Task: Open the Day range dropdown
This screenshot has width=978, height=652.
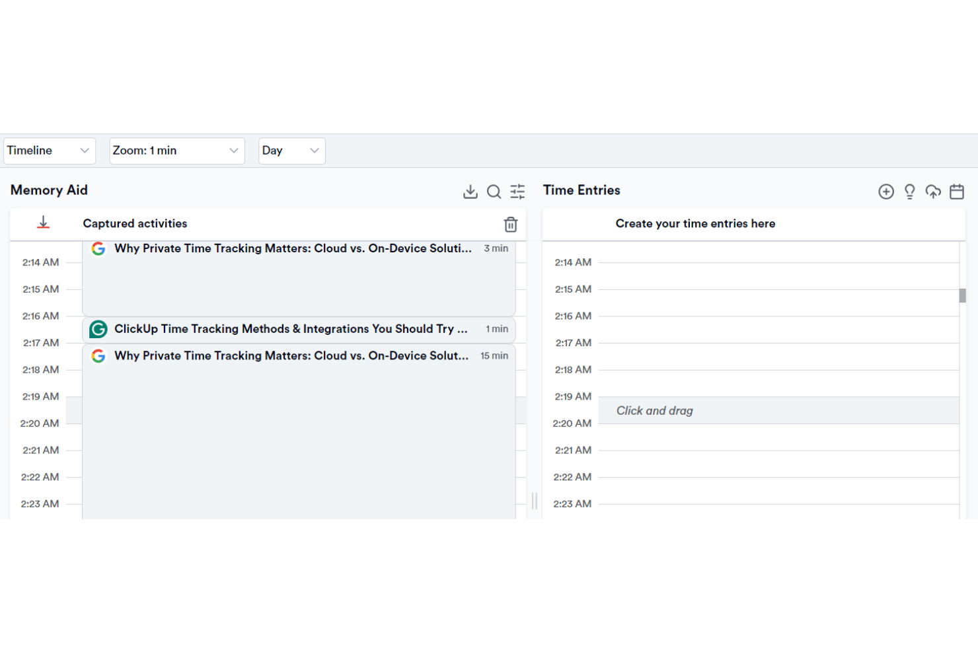Action: (x=291, y=151)
